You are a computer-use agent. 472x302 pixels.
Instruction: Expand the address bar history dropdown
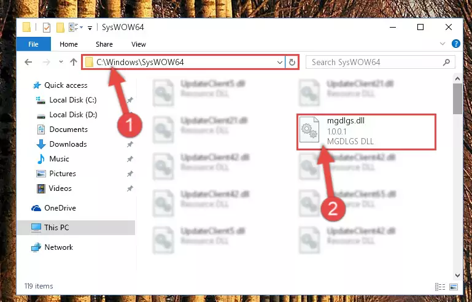click(x=280, y=63)
